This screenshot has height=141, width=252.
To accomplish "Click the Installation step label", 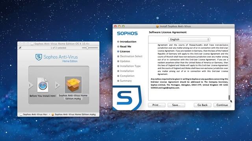I will coord(127,71).
